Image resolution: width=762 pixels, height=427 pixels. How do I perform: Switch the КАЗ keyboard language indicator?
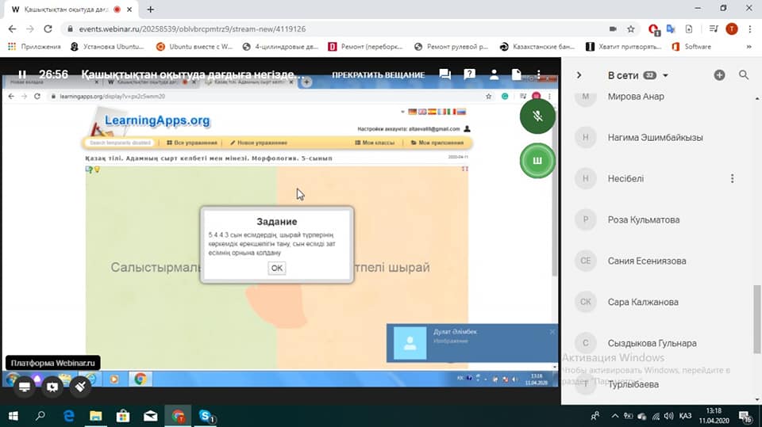685,416
